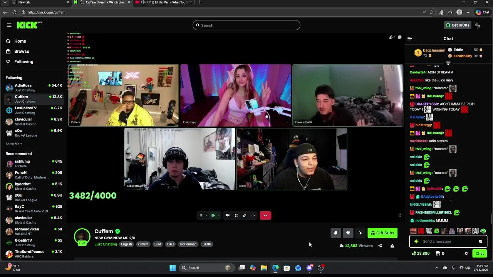This screenshot has width=493, height=277.
Task: Open the call chat bubble icon
Action: (x=400, y=37)
